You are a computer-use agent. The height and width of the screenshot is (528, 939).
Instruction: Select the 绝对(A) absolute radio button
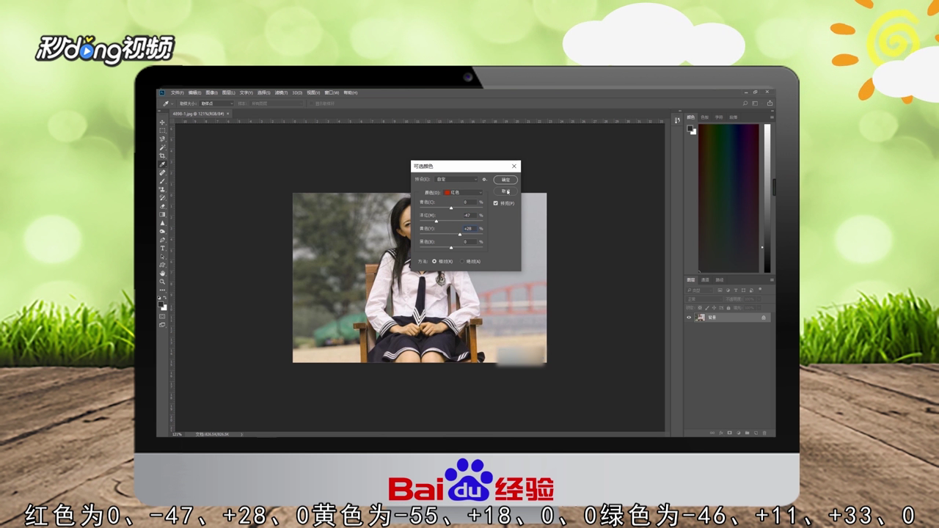462,261
